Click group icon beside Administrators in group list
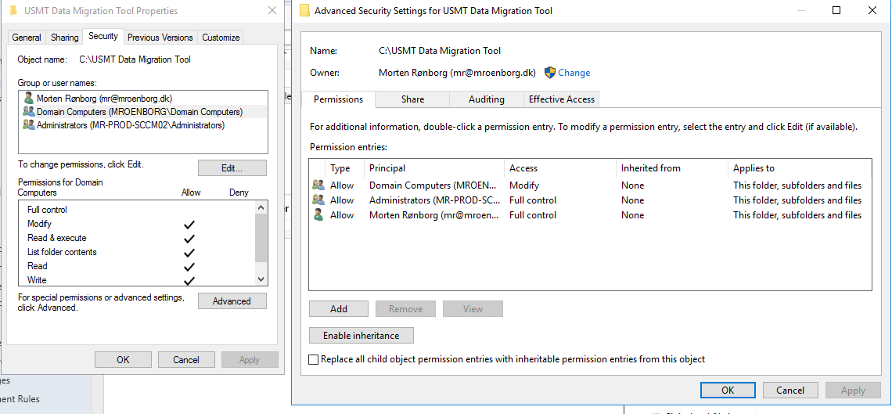 click(28, 125)
